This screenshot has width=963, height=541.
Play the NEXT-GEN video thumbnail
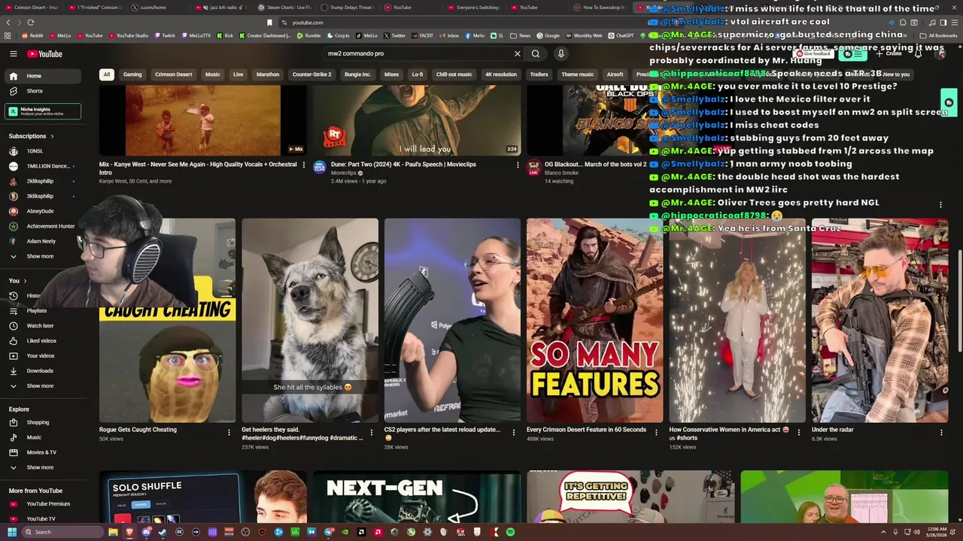click(x=417, y=497)
